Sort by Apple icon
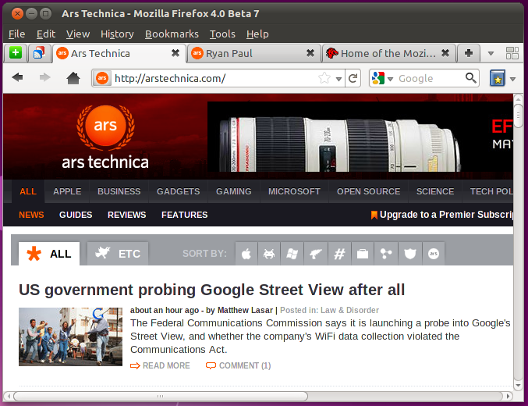The width and height of the screenshot is (528, 406). point(246,254)
